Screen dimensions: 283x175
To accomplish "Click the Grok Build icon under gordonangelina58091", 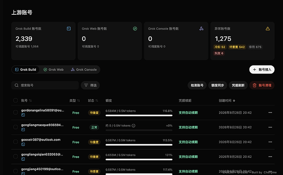I will [x=23, y=115].
